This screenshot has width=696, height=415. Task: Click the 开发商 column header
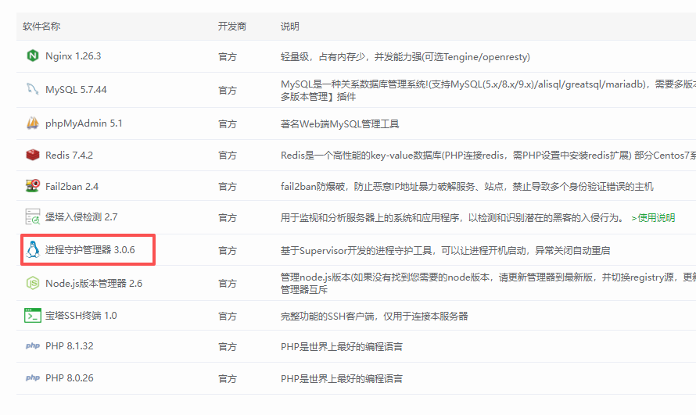pyautogui.click(x=232, y=27)
